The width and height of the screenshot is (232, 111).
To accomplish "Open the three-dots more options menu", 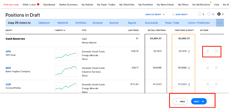I will [220, 23].
